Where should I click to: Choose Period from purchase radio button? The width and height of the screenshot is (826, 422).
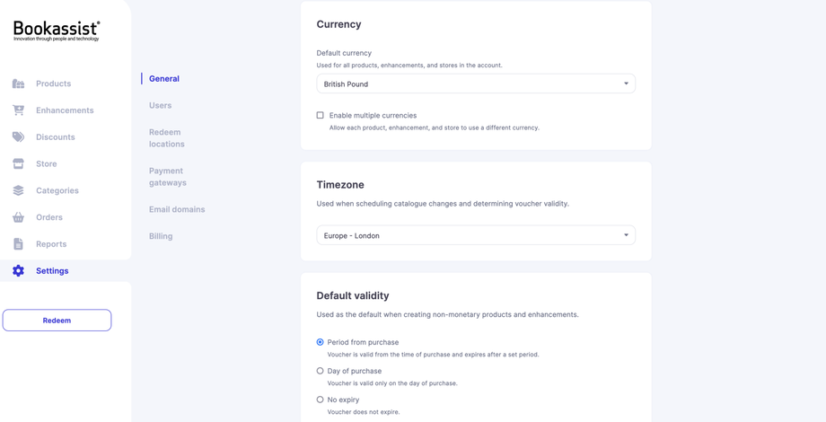click(x=321, y=342)
